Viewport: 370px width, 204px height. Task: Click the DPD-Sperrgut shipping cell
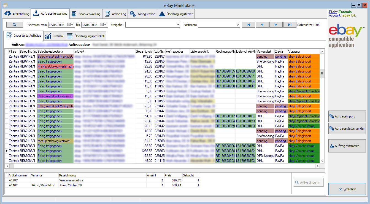click(x=265, y=156)
